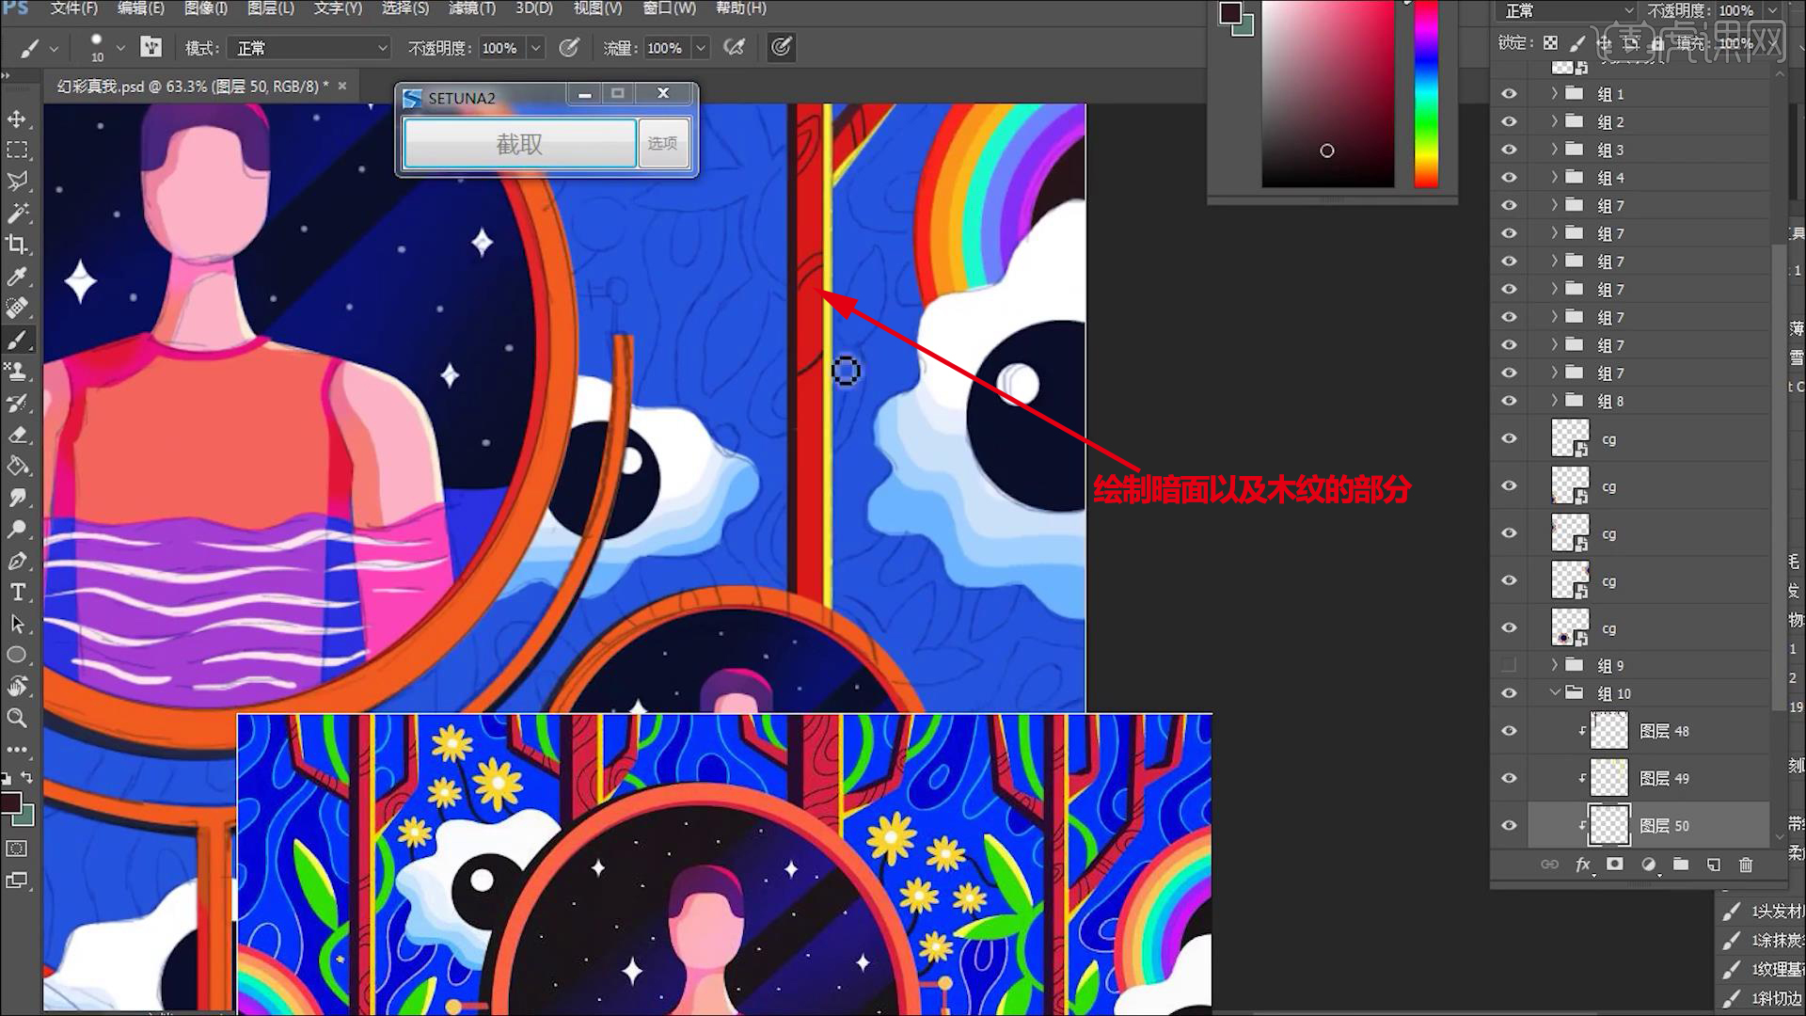Select the Paint Bucket tool

[x=17, y=466]
